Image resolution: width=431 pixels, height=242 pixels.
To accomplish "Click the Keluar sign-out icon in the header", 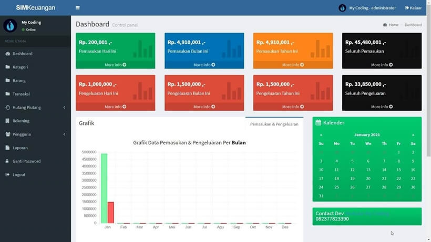I will coord(407,8).
